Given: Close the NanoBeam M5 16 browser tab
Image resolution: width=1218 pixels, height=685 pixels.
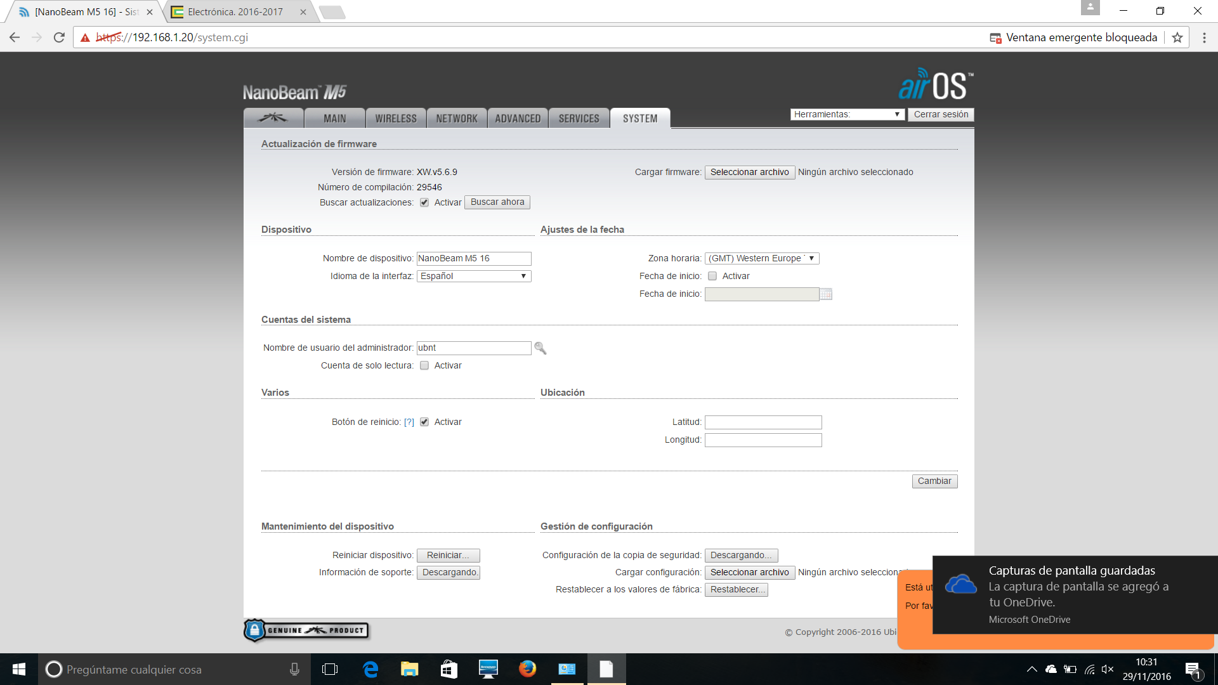Looking at the screenshot, I should [150, 12].
